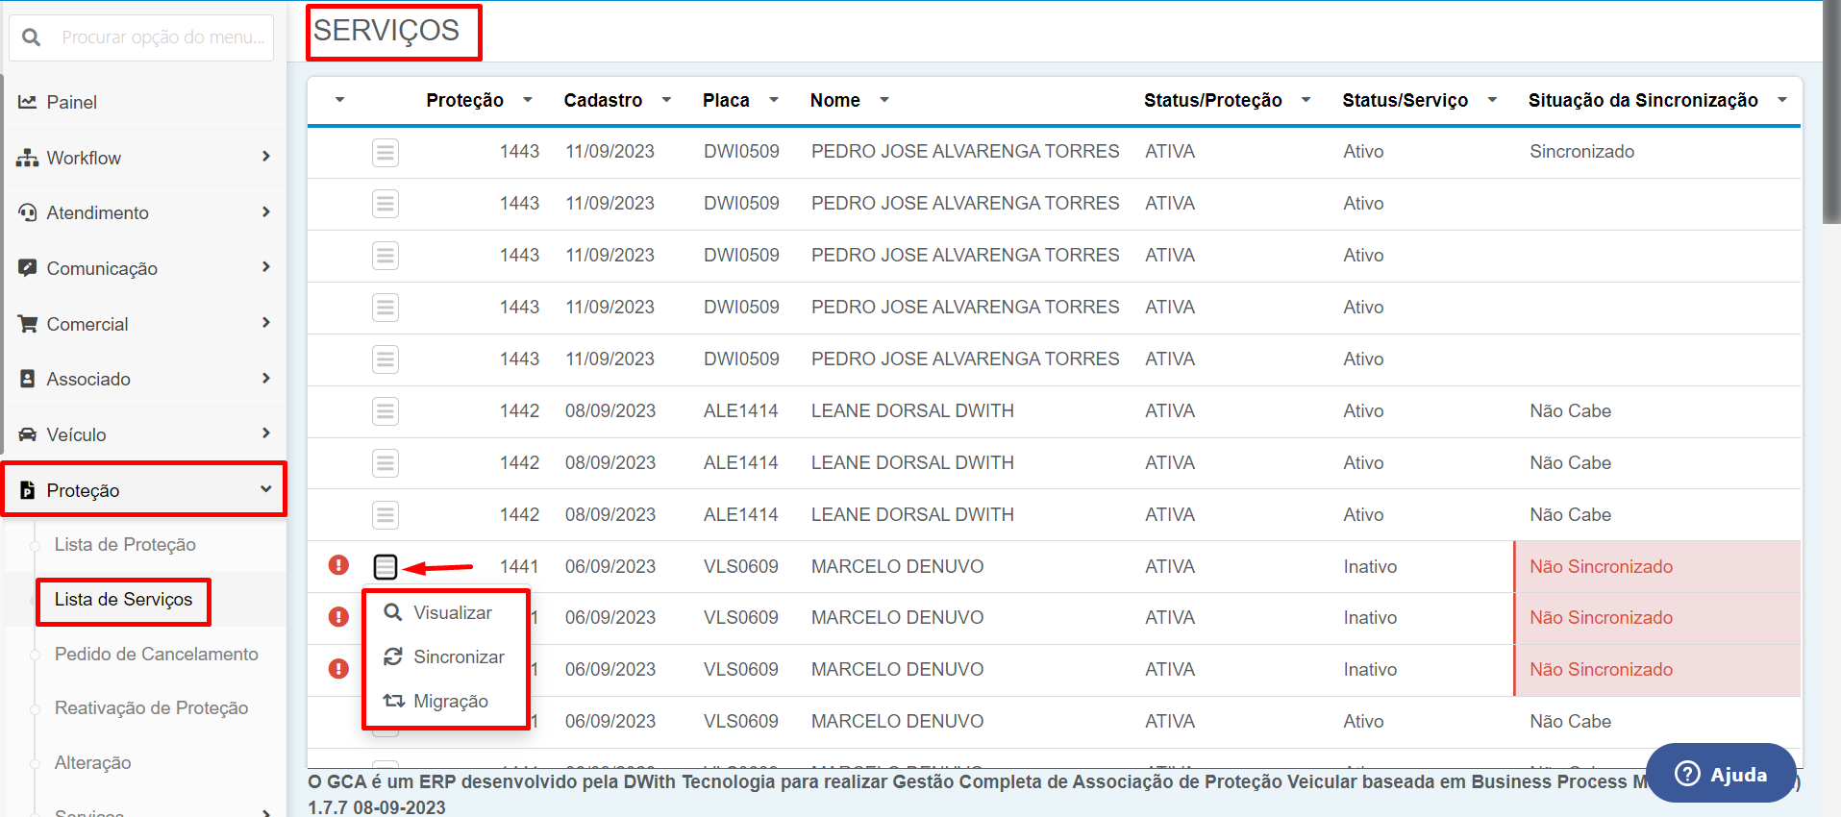Screen dimensions: 1841x817
Task: Click the Veículo car icon
Action: (x=27, y=434)
